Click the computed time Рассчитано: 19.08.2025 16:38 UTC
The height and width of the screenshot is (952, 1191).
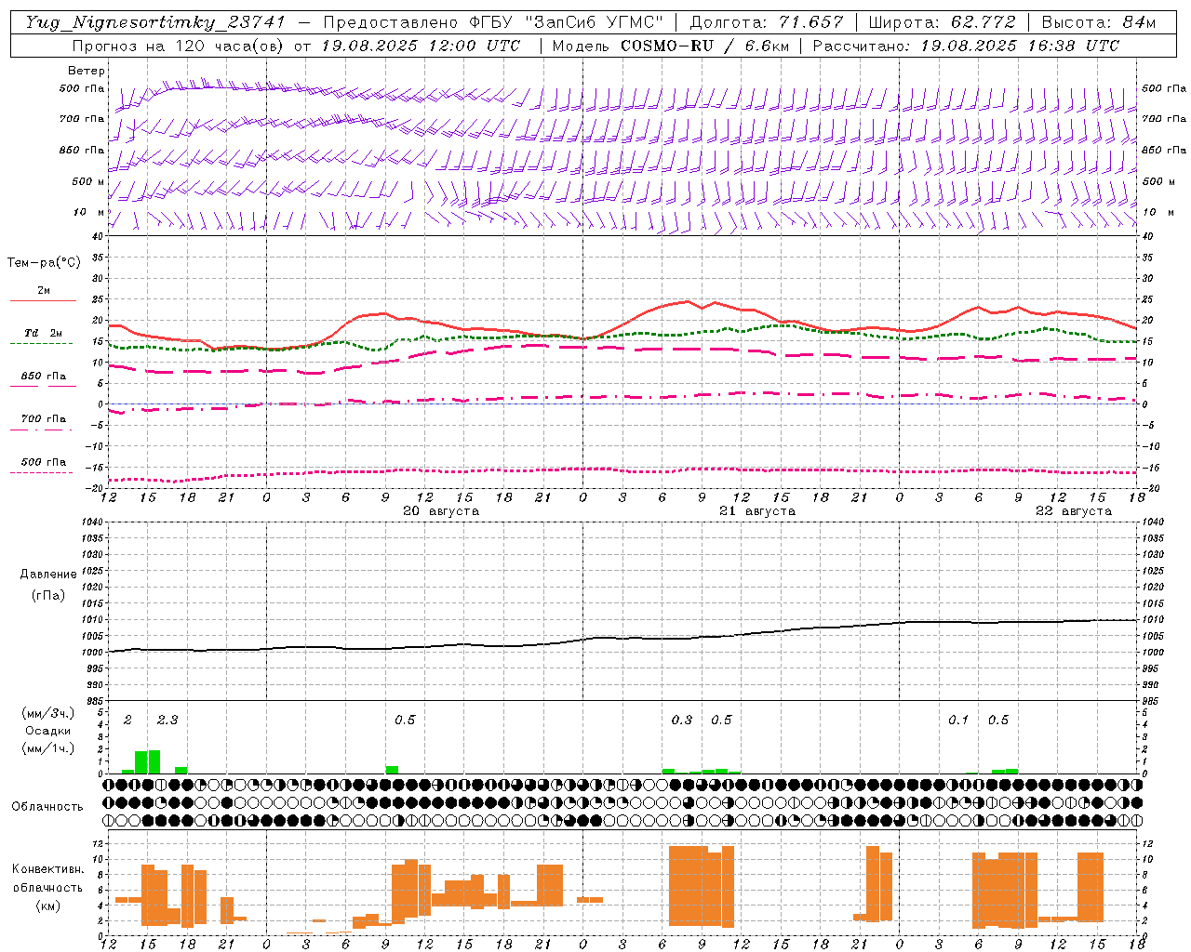tap(966, 46)
